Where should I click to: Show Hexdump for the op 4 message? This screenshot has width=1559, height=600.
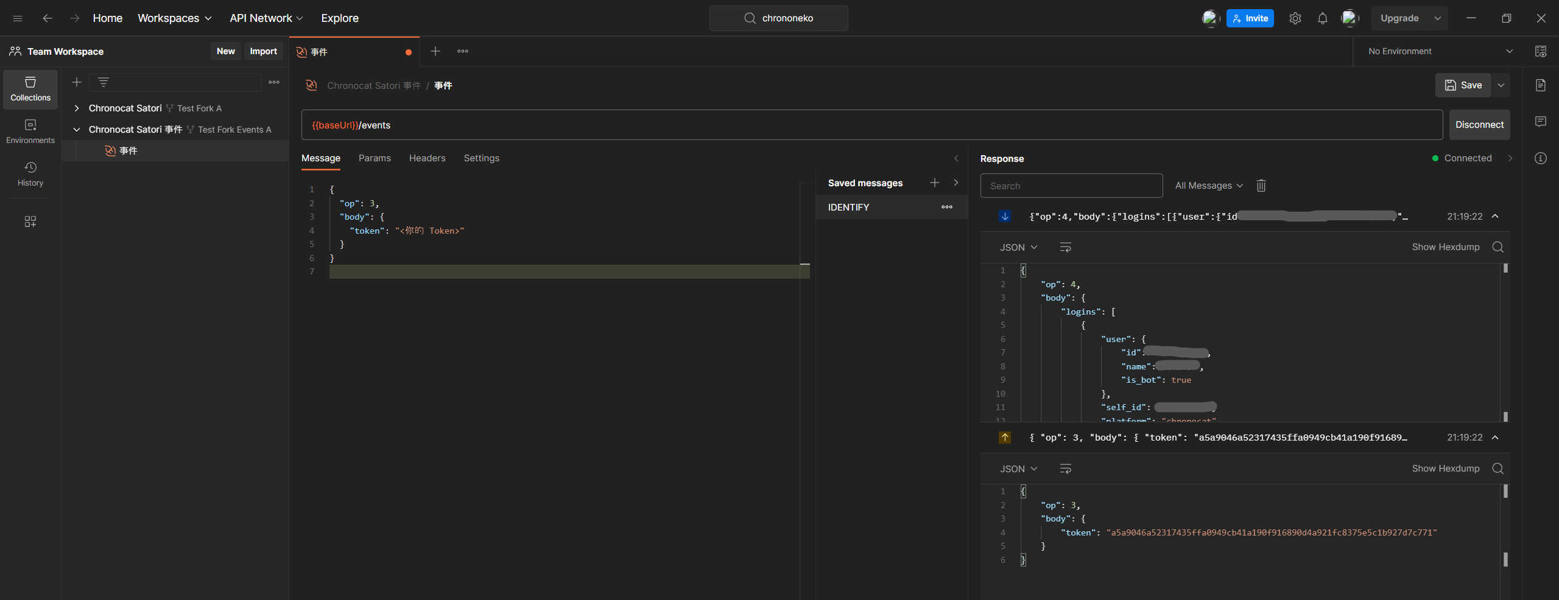1446,247
